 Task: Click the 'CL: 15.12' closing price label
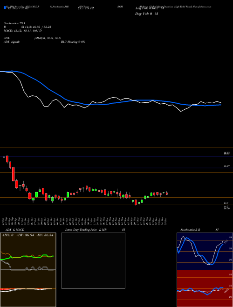pos(86,8)
